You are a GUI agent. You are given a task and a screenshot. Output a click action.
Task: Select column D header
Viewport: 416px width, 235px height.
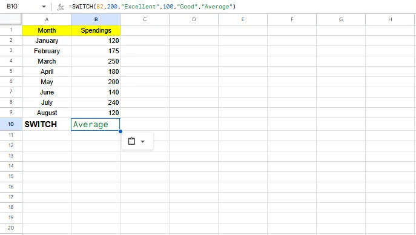(194, 19)
